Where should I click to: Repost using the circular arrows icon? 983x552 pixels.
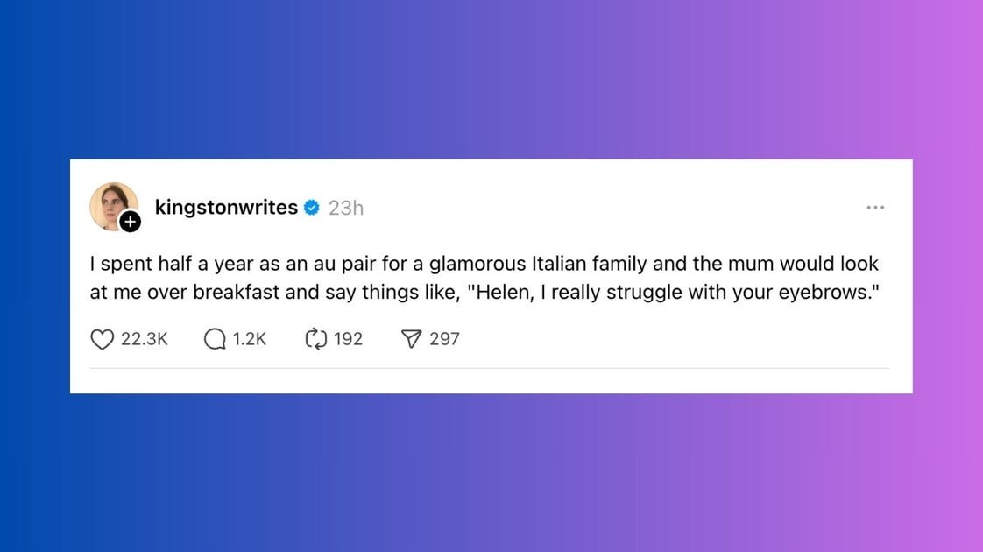(x=316, y=339)
